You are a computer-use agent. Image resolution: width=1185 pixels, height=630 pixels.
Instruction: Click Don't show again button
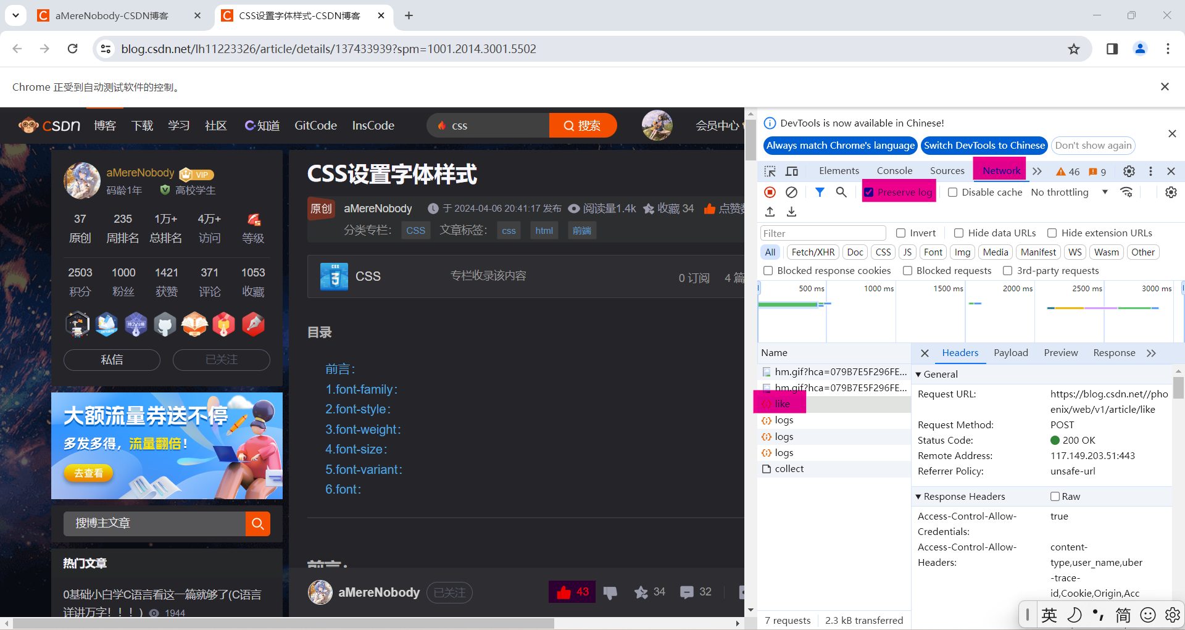(x=1093, y=146)
